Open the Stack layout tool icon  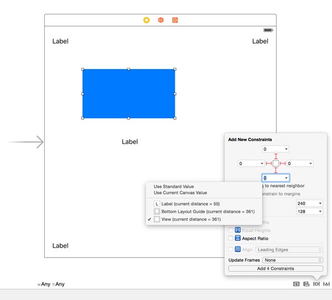point(296,284)
